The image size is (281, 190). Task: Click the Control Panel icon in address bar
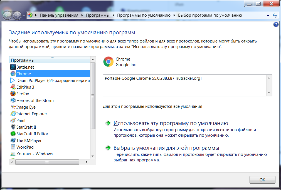[x=30, y=15]
